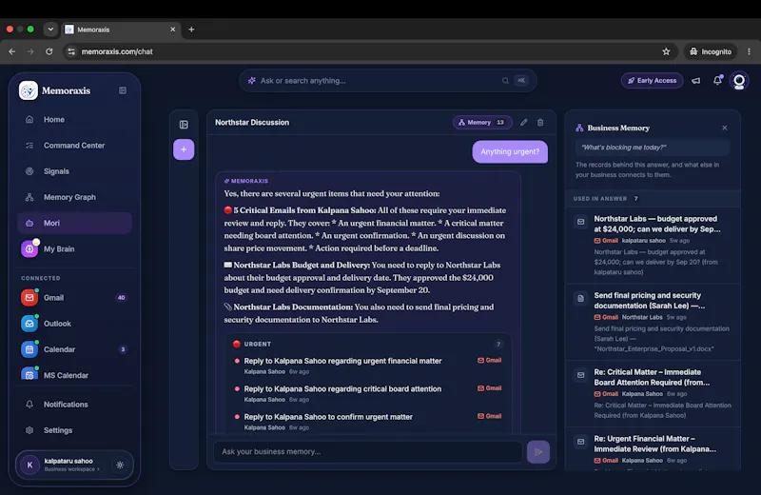
Task: Toggle the chat list panel icon
Action: click(184, 125)
